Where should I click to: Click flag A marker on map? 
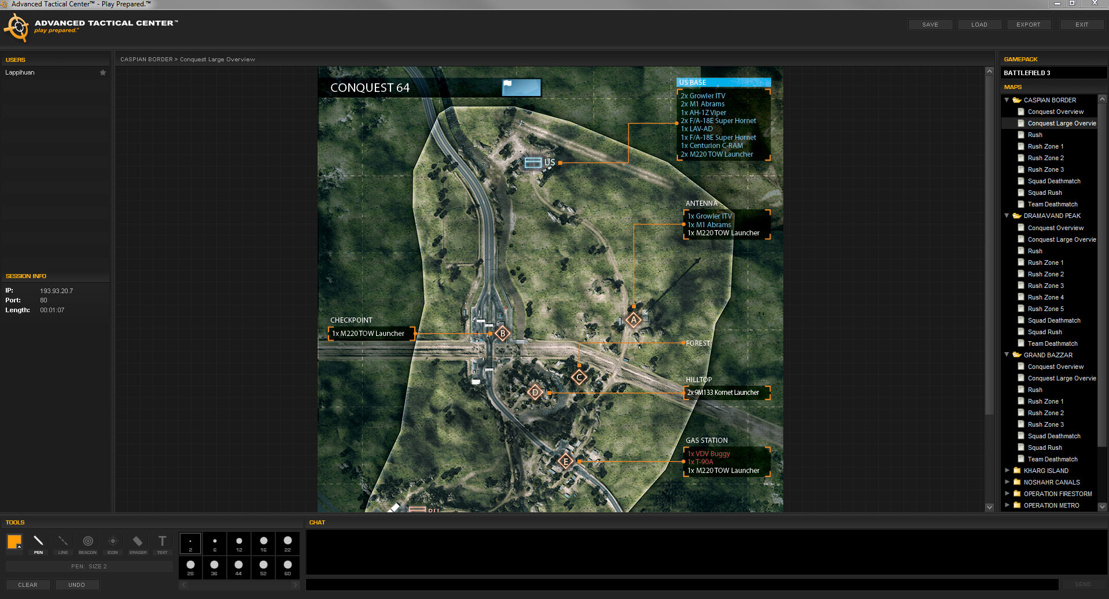tap(633, 320)
